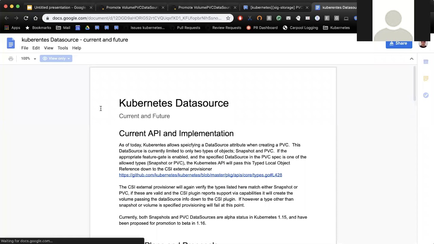Go to browser home page icon
Screen dimensions: 434x244
(x=36, y=18)
